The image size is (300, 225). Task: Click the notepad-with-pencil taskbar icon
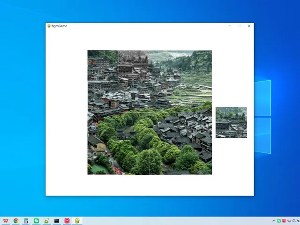pos(46,221)
